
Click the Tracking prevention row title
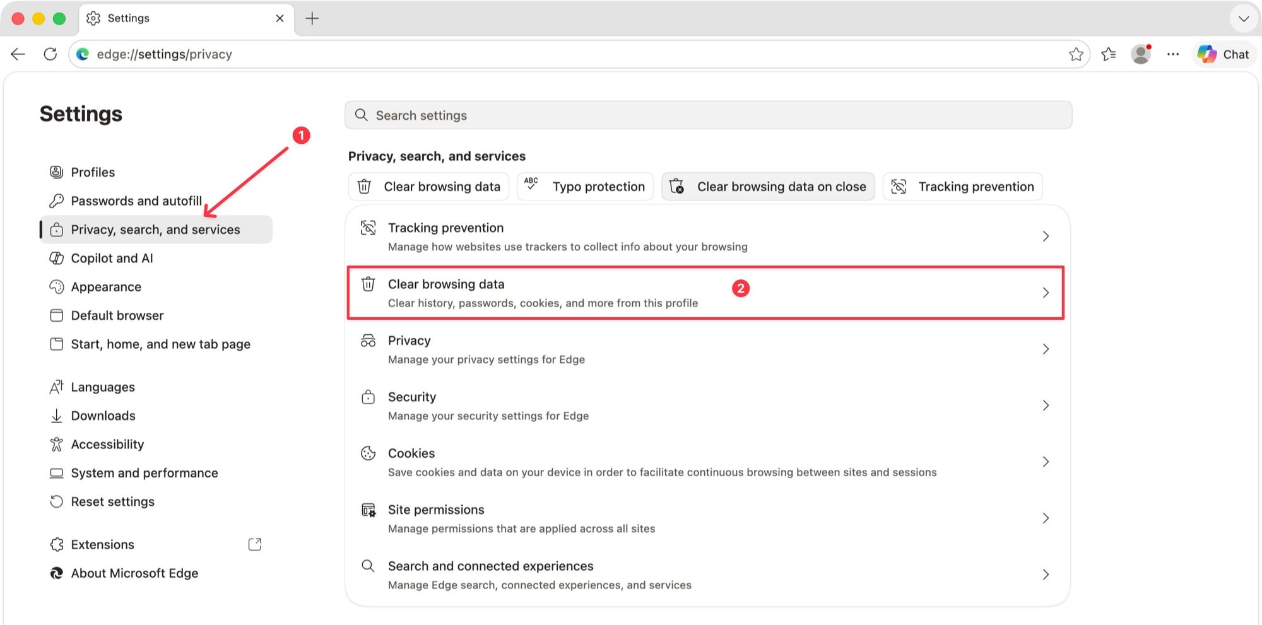point(446,228)
